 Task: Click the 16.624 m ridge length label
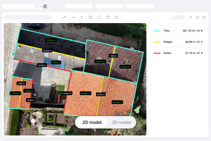pyautogui.click(x=47, y=50)
